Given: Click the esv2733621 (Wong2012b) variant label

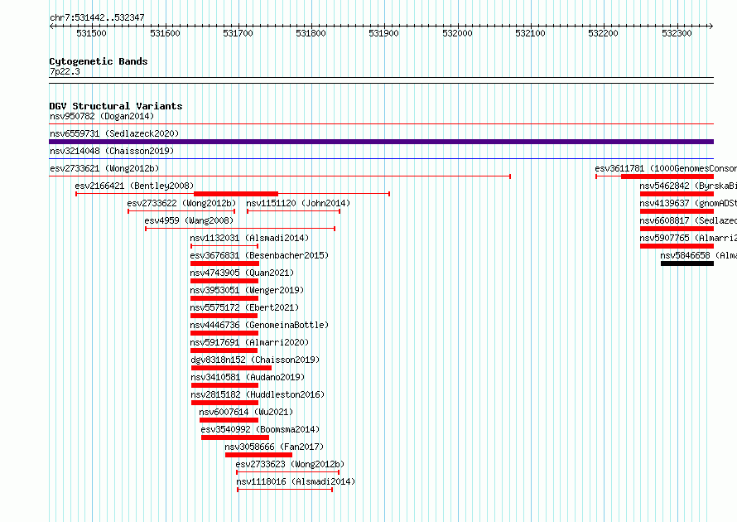Looking at the screenshot, I should point(104,168).
